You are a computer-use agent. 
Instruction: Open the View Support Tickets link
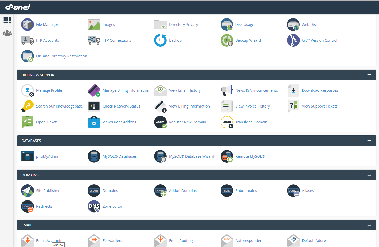tap(320, 106)
